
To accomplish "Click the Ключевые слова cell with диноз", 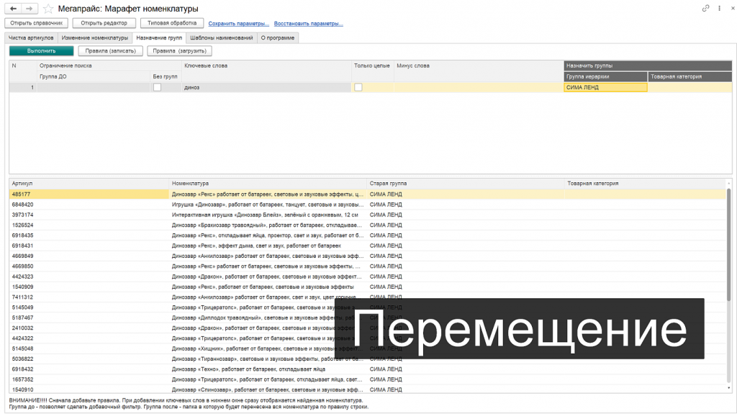I will 266,88.
